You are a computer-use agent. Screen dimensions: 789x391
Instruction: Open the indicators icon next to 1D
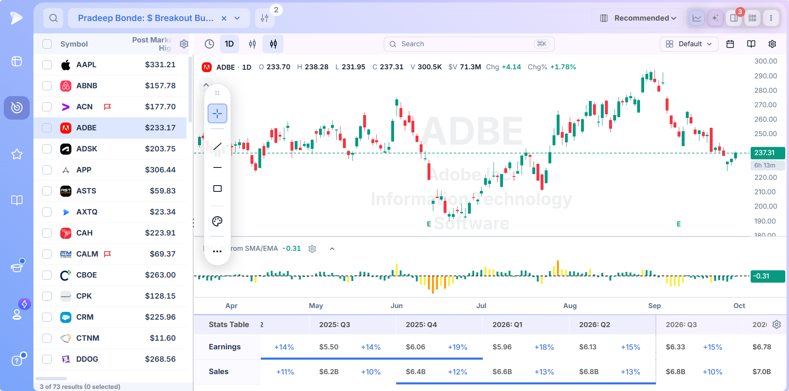coord(252,44)
